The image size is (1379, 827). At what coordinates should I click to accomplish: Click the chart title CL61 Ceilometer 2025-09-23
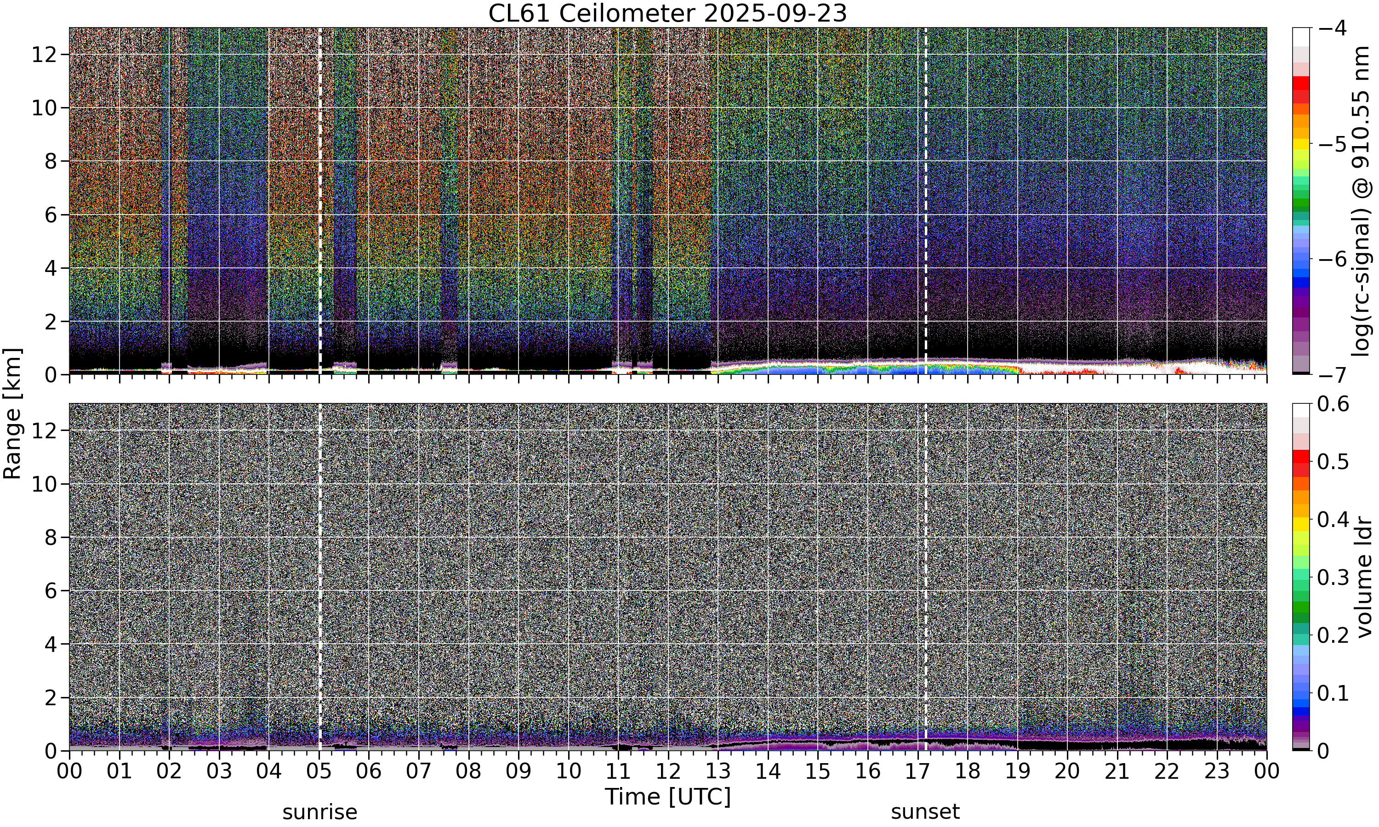[667, 13]
